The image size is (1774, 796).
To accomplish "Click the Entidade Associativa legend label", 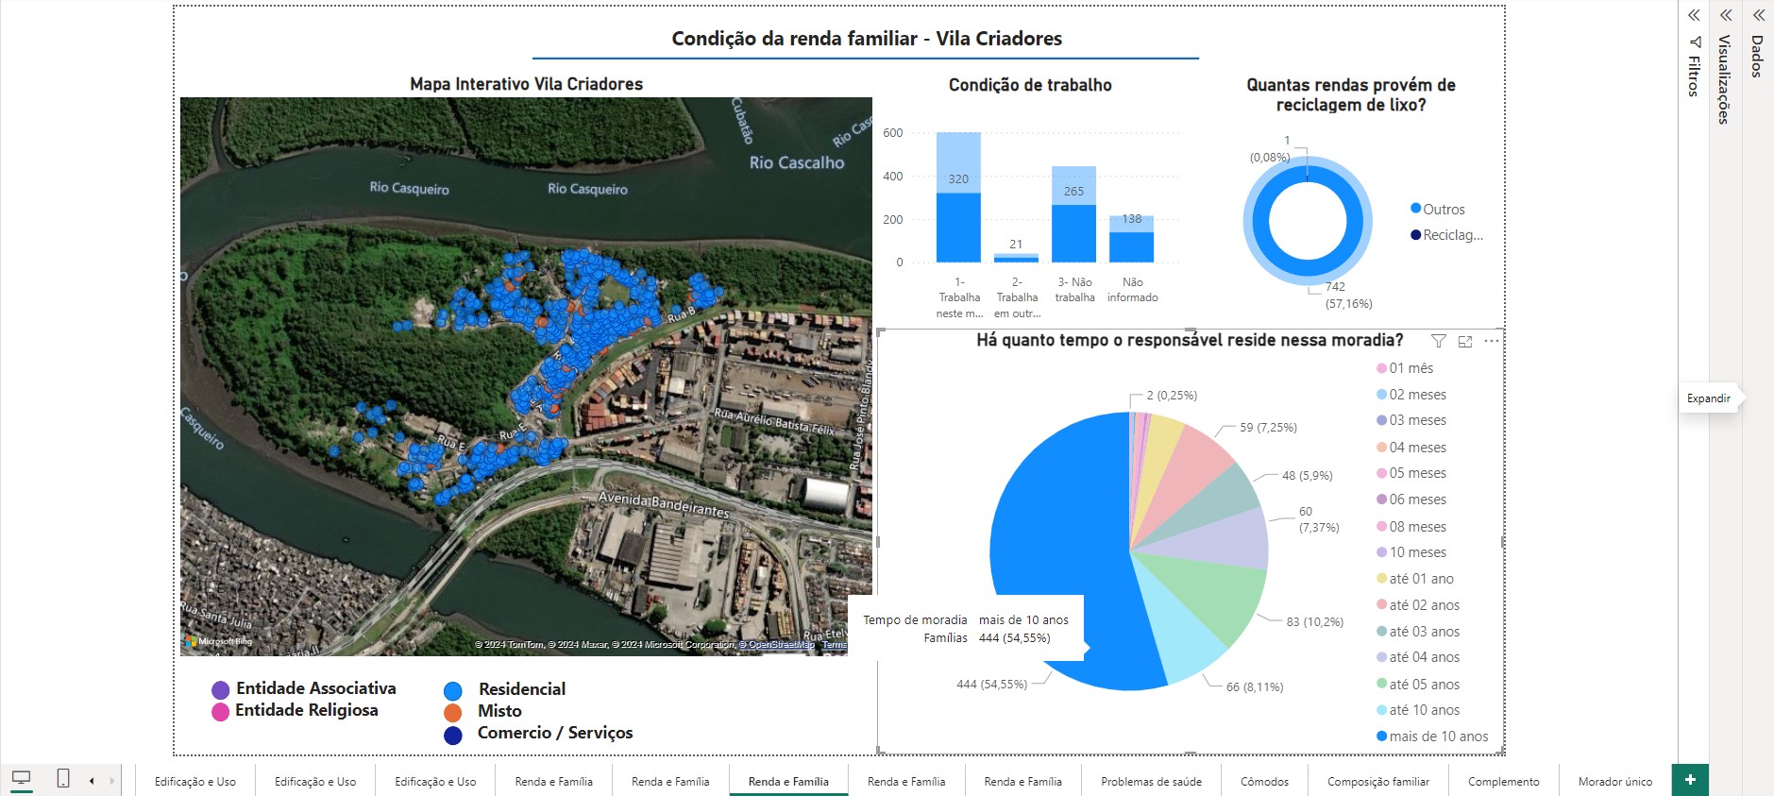I will click(316, 688).
